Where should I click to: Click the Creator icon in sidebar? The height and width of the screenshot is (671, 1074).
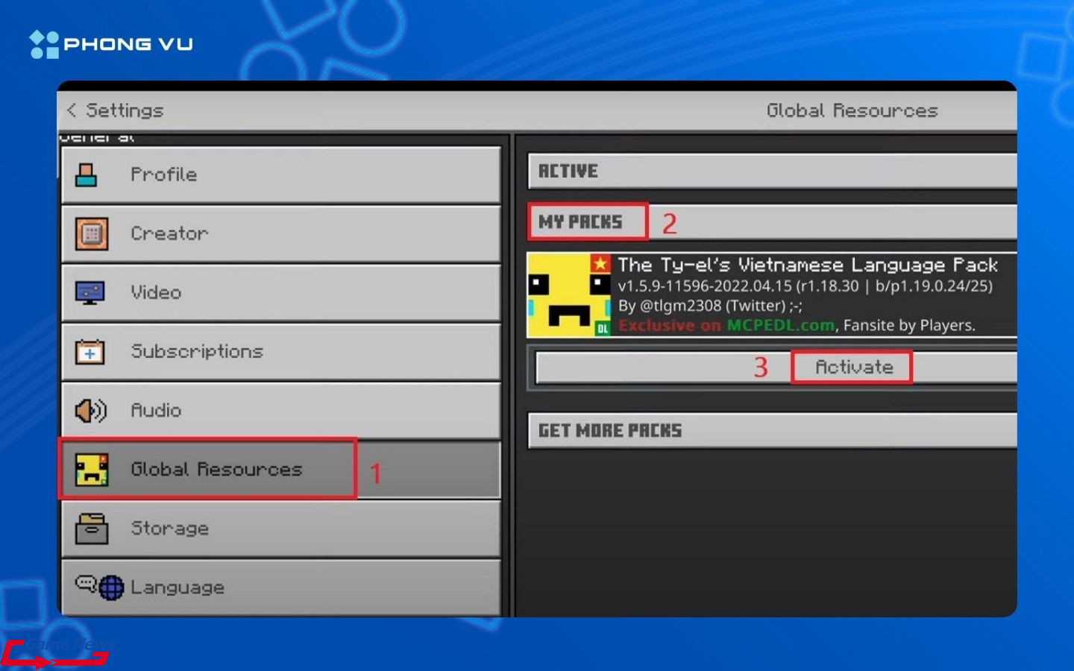(91, 234)
